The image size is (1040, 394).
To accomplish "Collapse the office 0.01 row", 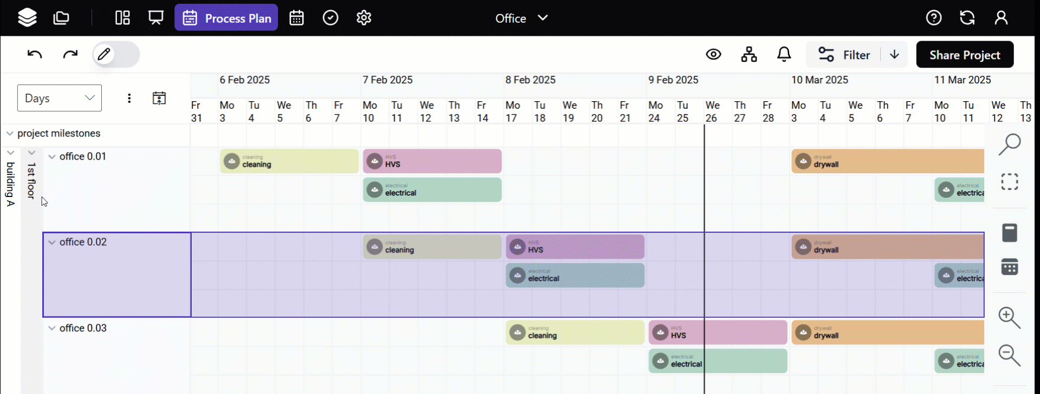I will (x=52, y=157).
